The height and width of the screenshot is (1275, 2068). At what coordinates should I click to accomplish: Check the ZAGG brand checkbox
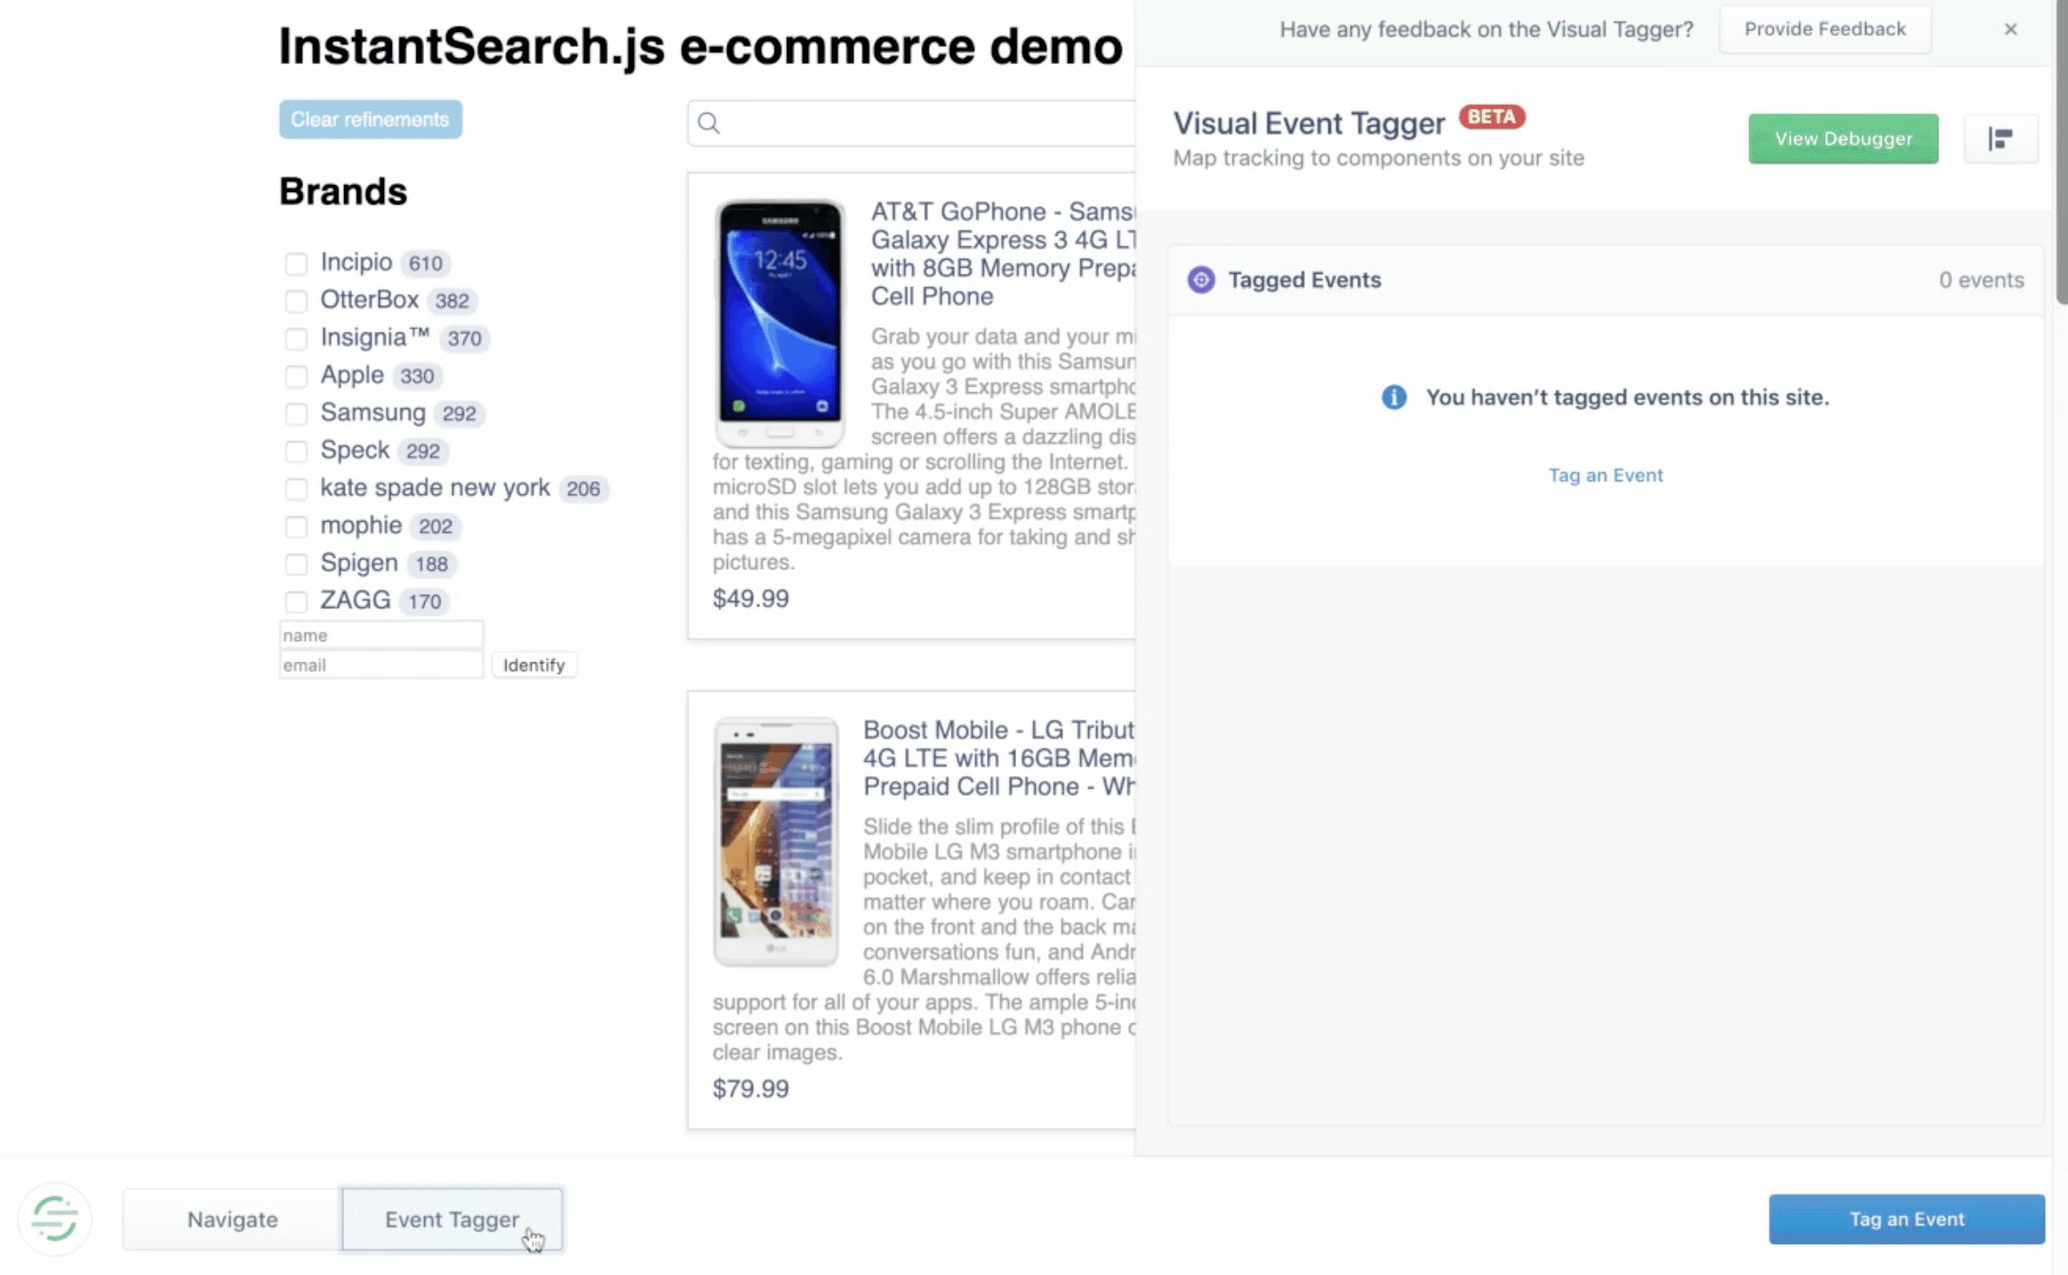tap(296, 602)
